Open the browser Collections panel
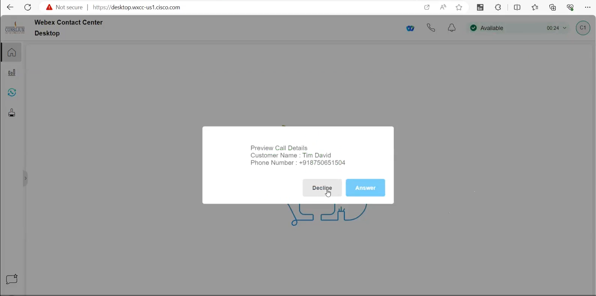Image resolution: width=596 pixels, height=296 pixels. [553, 8]
